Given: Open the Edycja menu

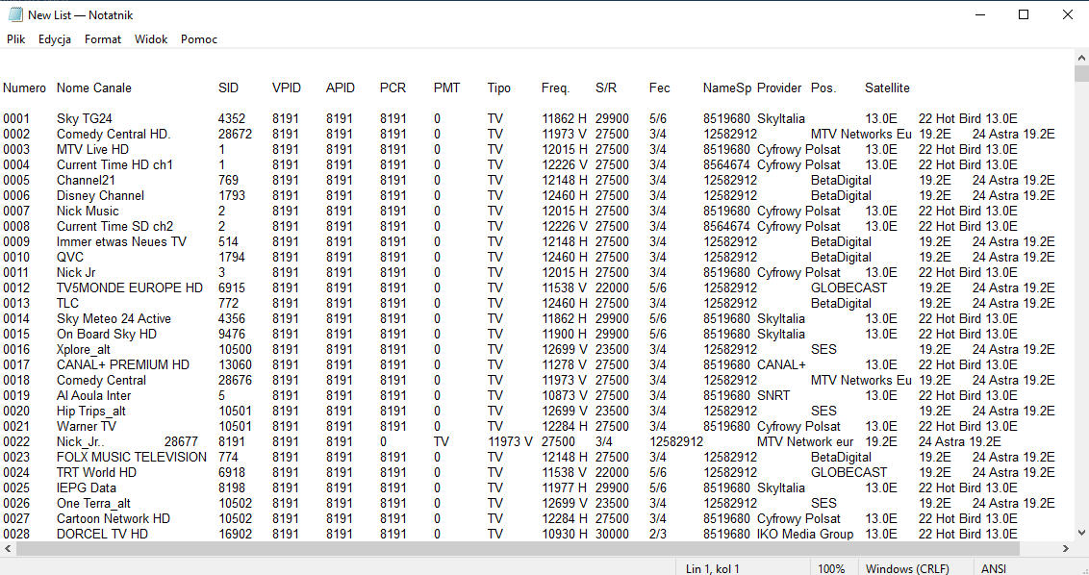Looking at the screenshot, I should (x=55, y=38).
